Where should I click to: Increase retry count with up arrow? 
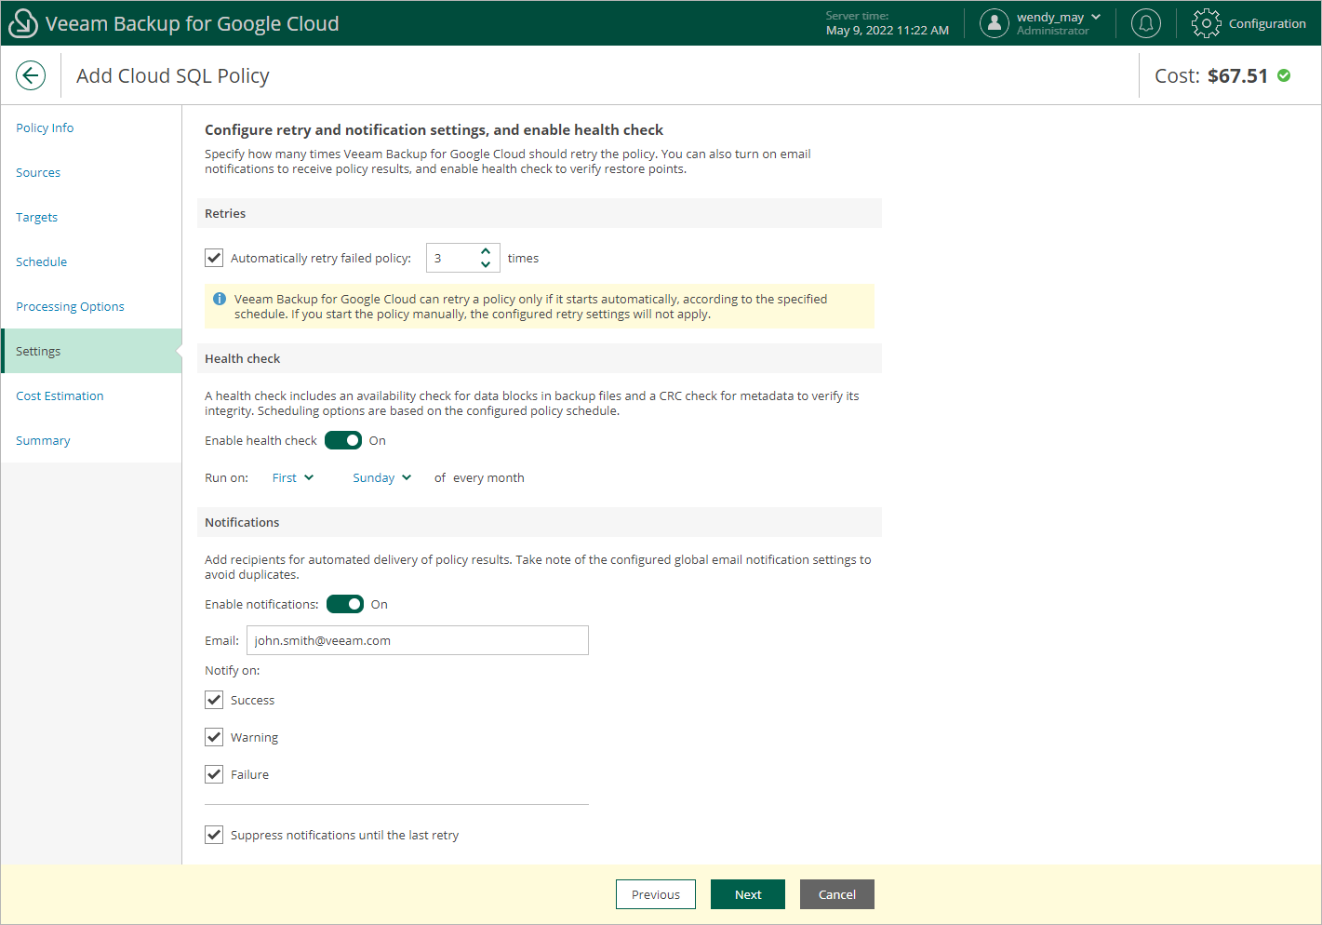click(x=486, y=251)
